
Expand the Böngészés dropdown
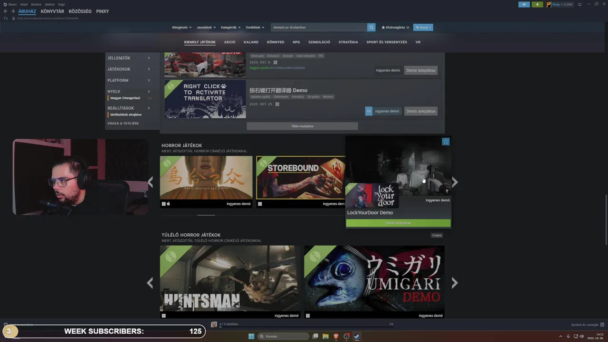(x=181, y=28)
